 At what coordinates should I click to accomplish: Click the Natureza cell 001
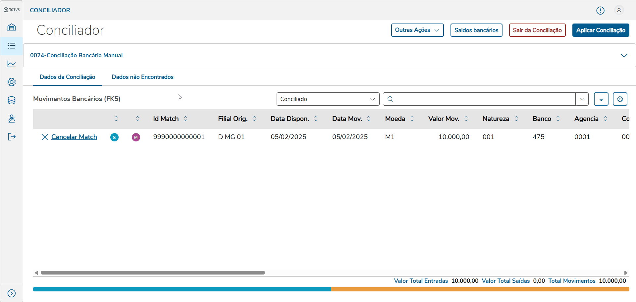point(488,137)
